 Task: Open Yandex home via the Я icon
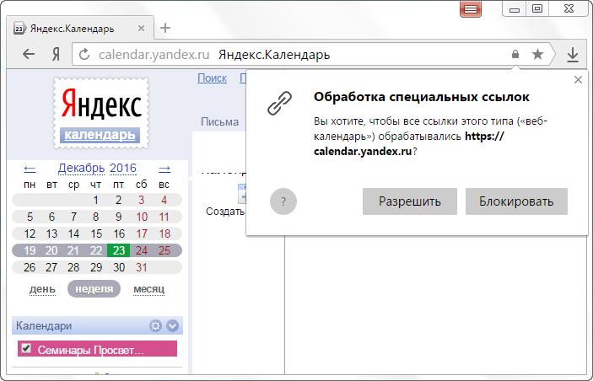click(56, 55)
